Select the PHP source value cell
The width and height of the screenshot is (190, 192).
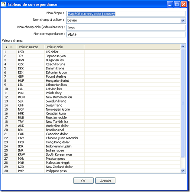(x=30, y=171)
